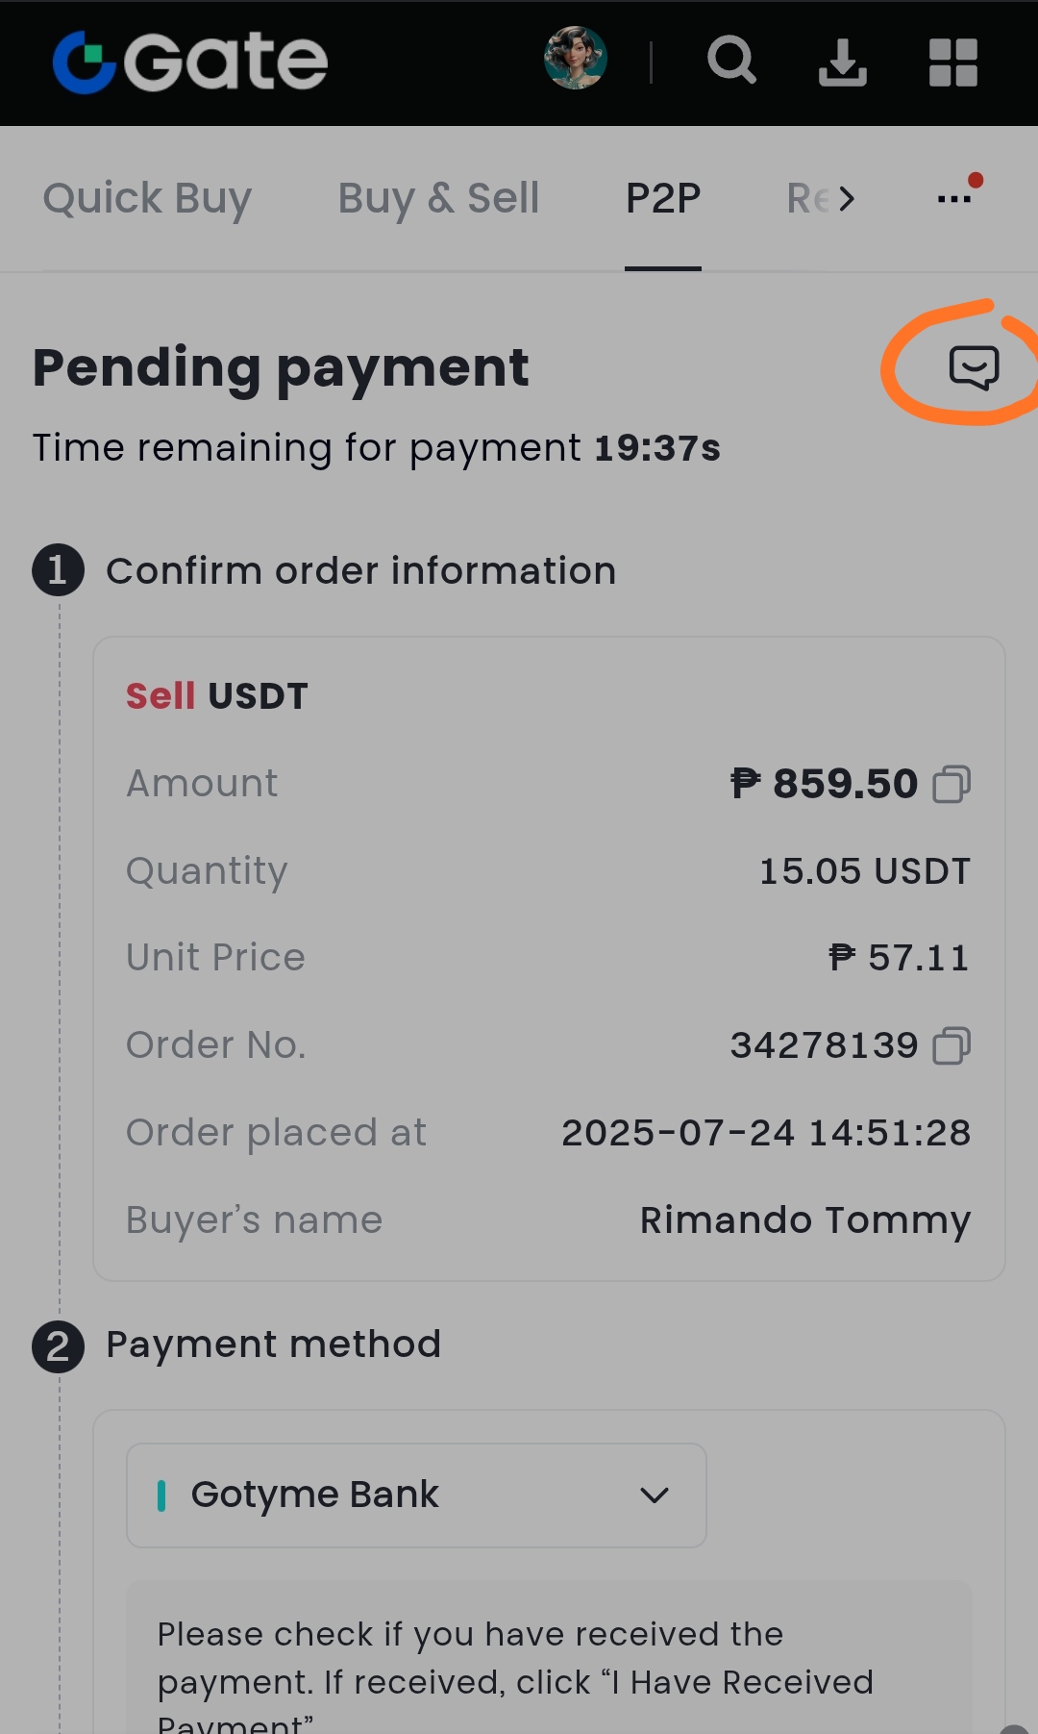
Task: Open the three-dots more menu
Action: (954, 197)
